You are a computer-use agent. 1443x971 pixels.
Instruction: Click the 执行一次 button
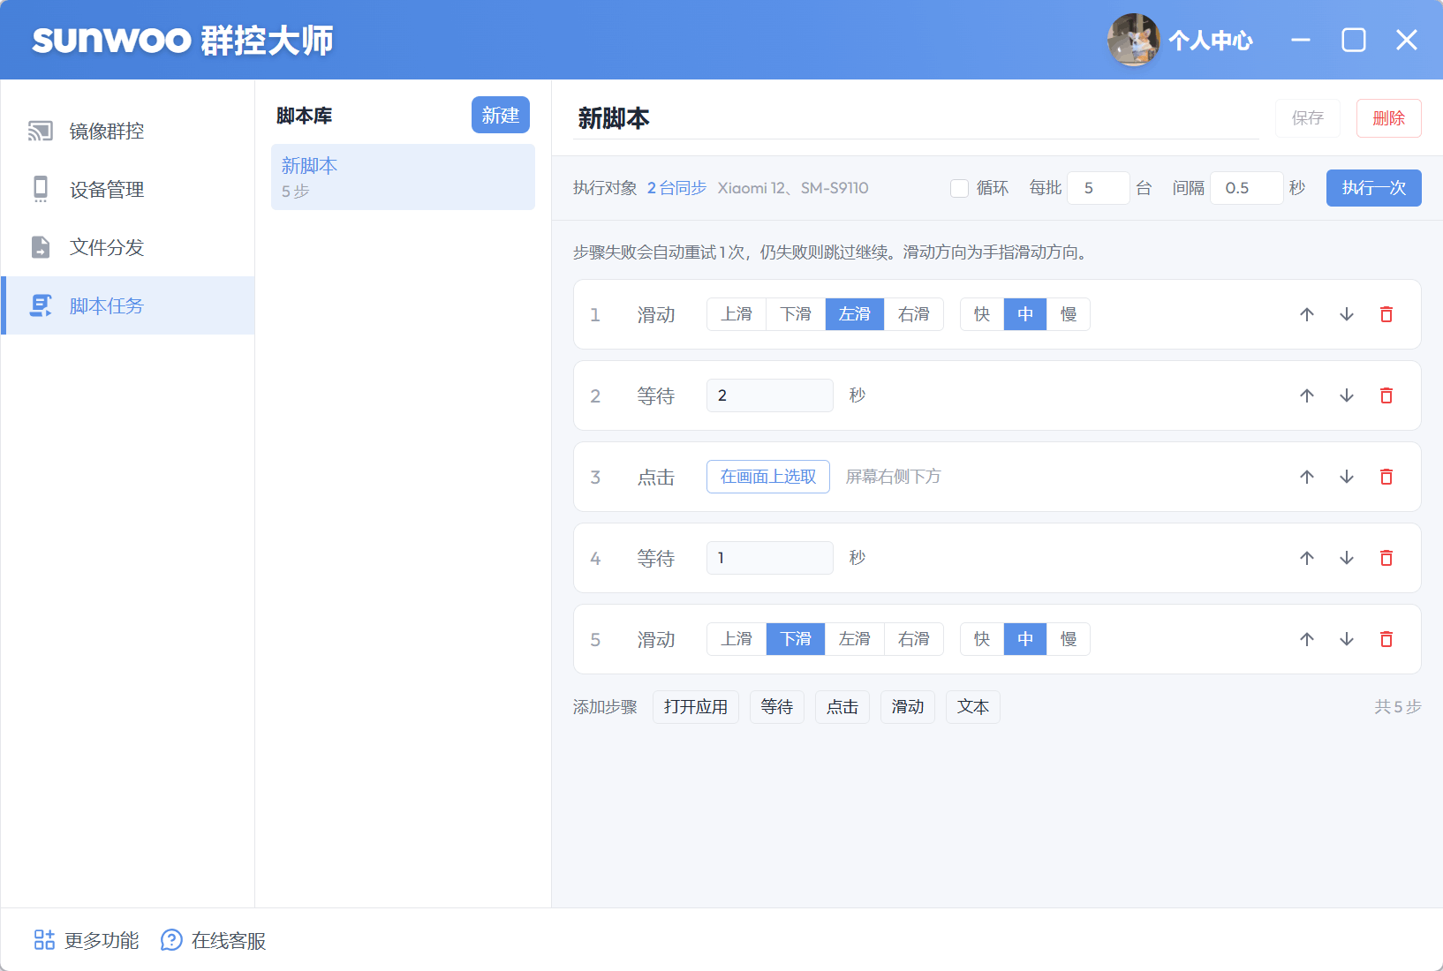(1374, 188)
